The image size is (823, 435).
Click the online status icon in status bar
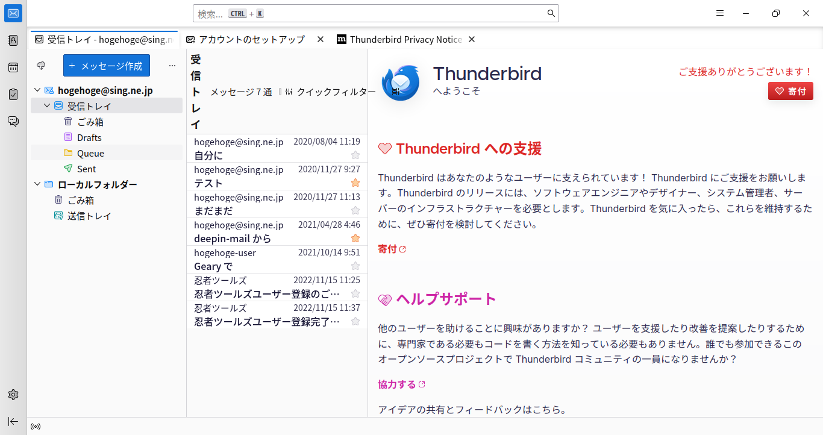tap(36, 427)
